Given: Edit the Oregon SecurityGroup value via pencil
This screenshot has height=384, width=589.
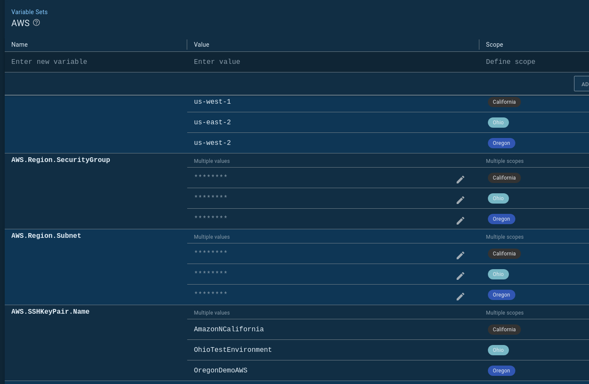Looking at the screenshot, I should [460, 221].
